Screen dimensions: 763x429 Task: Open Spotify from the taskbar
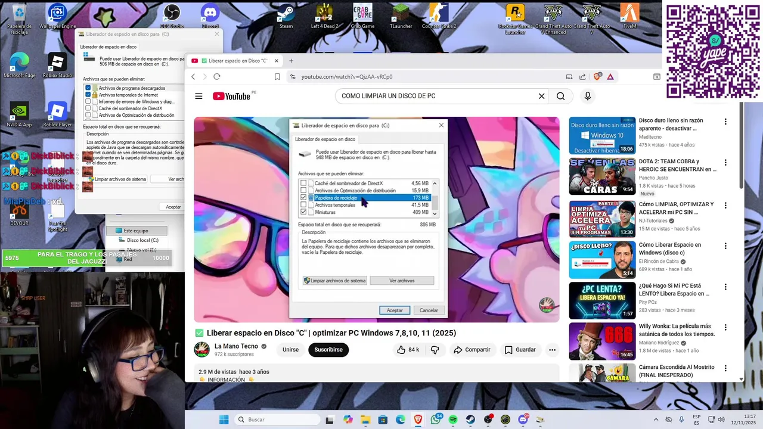coord(452,419)
